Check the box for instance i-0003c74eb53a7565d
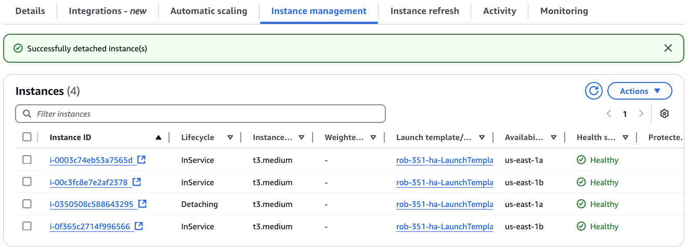This screenshot has height=249, width=688. pyautogui.click(x=27, y=160)
